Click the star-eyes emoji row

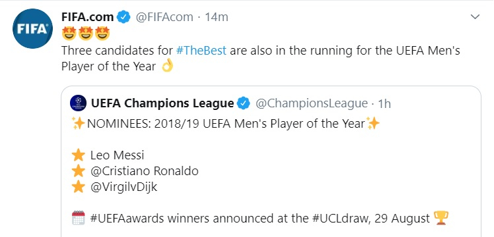86,34
